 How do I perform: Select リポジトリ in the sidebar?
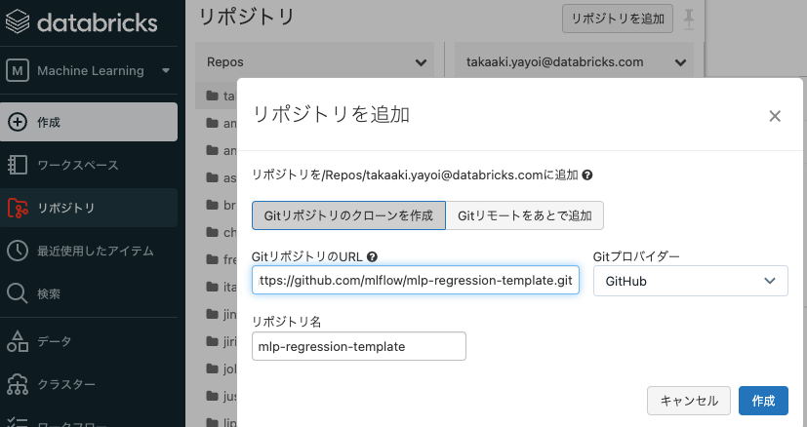(89, 208)
